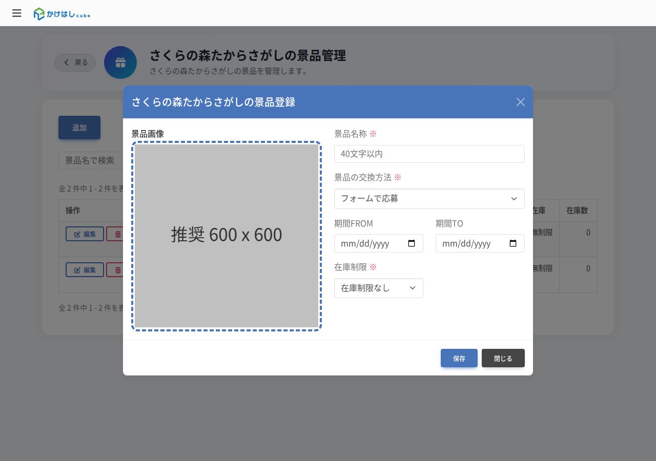The width and height of the screenshot is (656, 461).
Task: Save the prize with 保存 button
Action: point(459,358)
